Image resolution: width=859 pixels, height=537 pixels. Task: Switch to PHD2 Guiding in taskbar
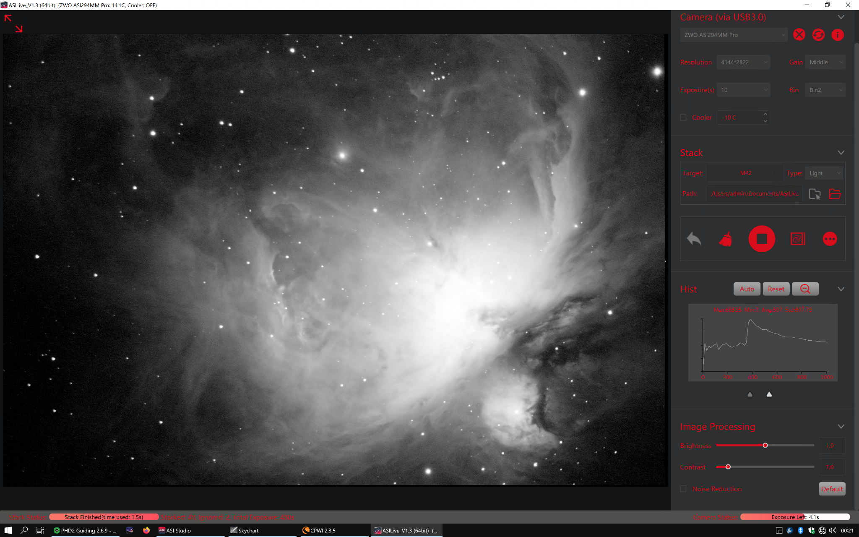point(86,530)
